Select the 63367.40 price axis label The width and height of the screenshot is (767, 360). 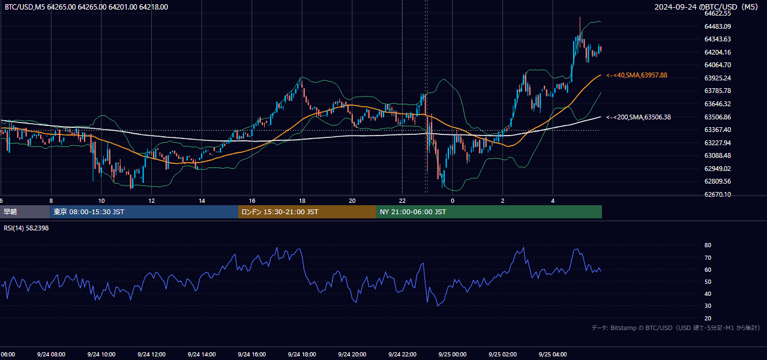[x=717, y=130]
